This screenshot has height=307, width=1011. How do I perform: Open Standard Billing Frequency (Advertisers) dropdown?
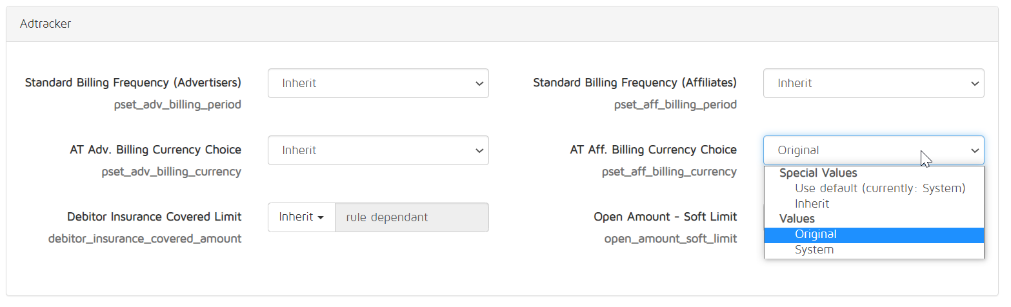click(378, 83)
